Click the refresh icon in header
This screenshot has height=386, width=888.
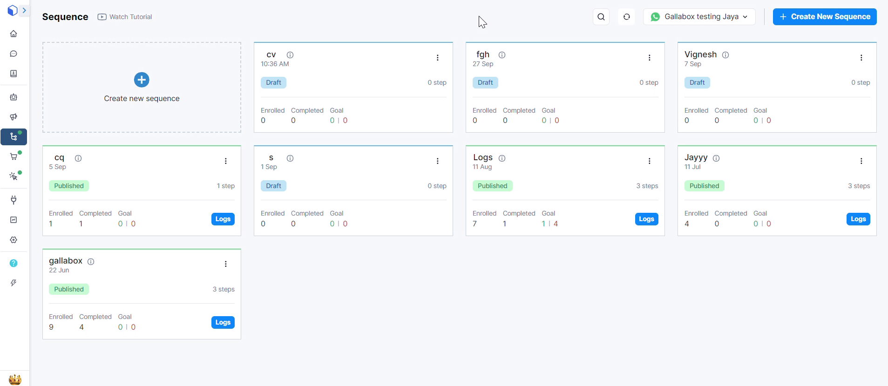[x=627, y=17]
